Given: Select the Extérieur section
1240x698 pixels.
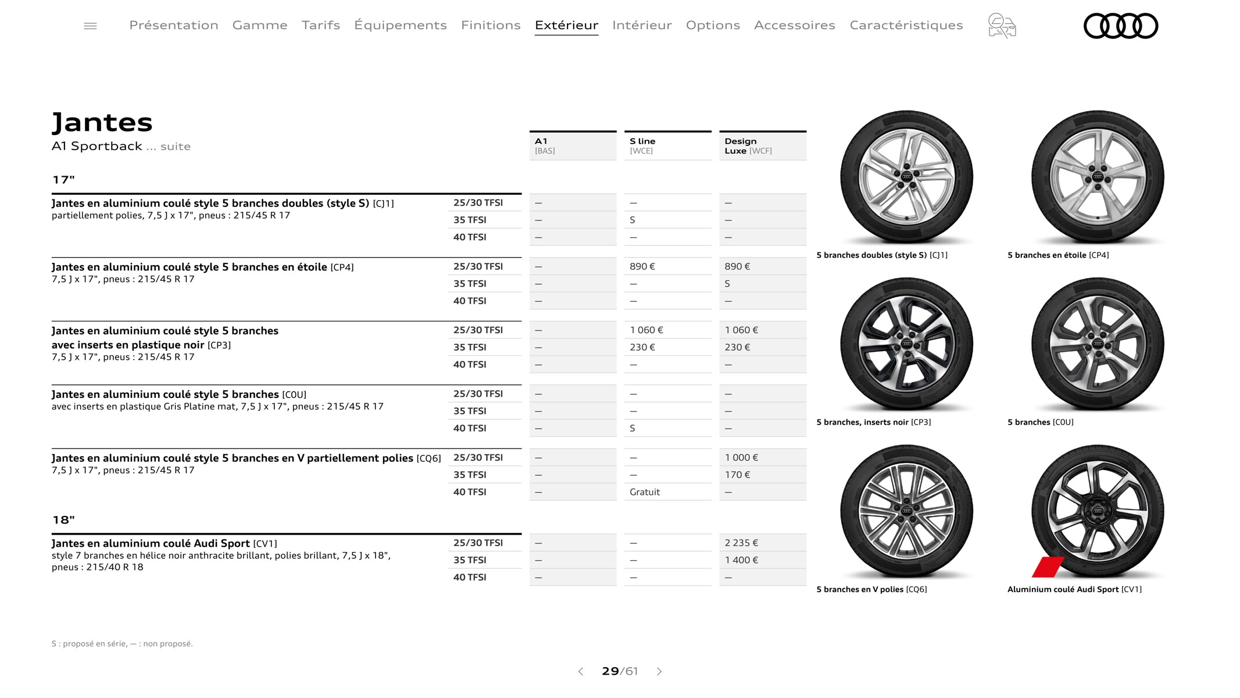Looking at the screenshot, I should (x=567, y=25).
